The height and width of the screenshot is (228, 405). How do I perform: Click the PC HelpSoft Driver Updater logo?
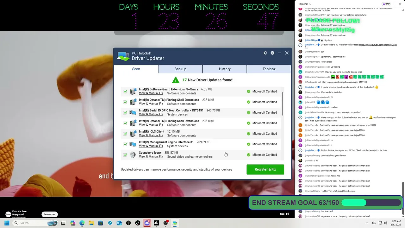123,56
